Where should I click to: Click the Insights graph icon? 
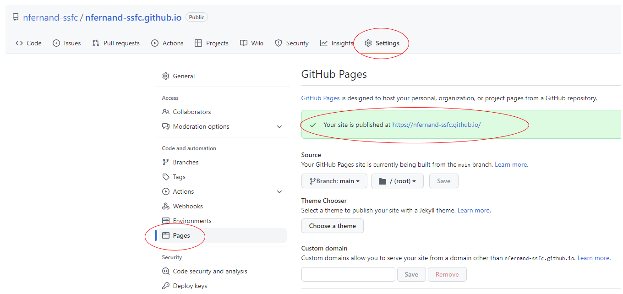324,43
